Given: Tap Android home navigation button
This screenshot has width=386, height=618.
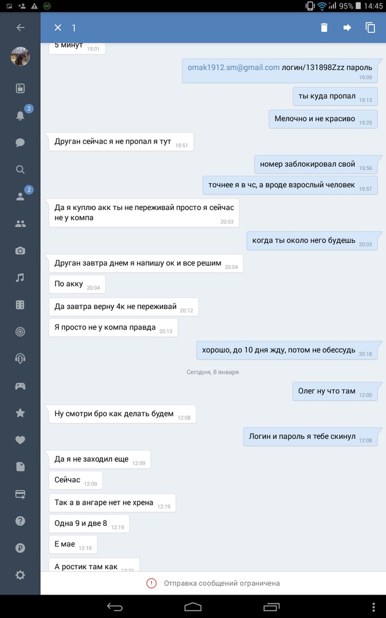Looking at the screenshot, I should [193, 607].
